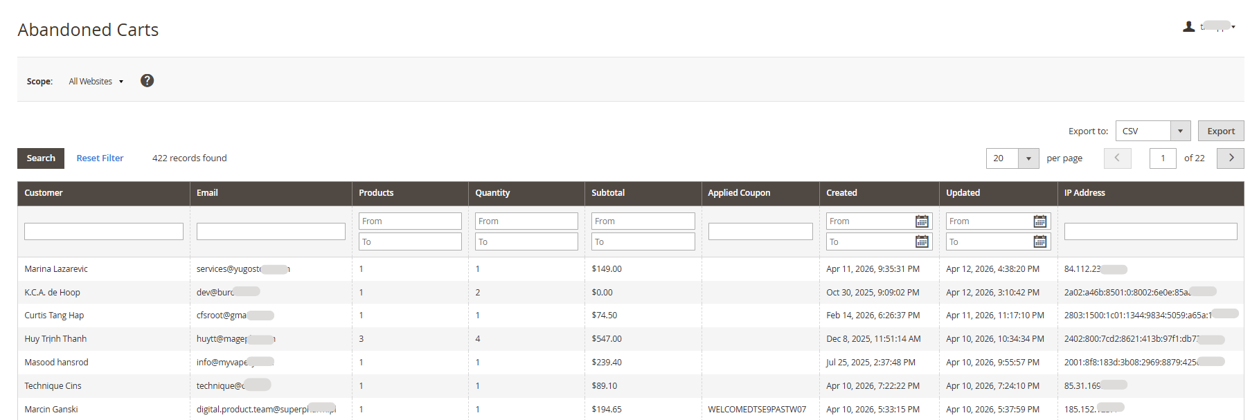Select the Huy Trịnh Thanh customer
Screen dimensions: 1259x420
(x=55, y=339)
